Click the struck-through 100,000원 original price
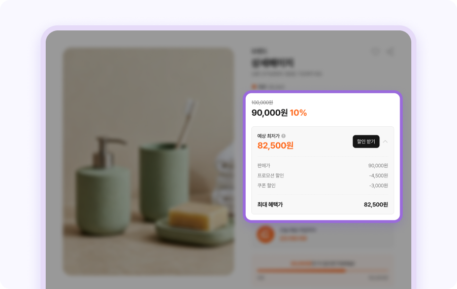 pyautogui.click(x=263, y=102)
